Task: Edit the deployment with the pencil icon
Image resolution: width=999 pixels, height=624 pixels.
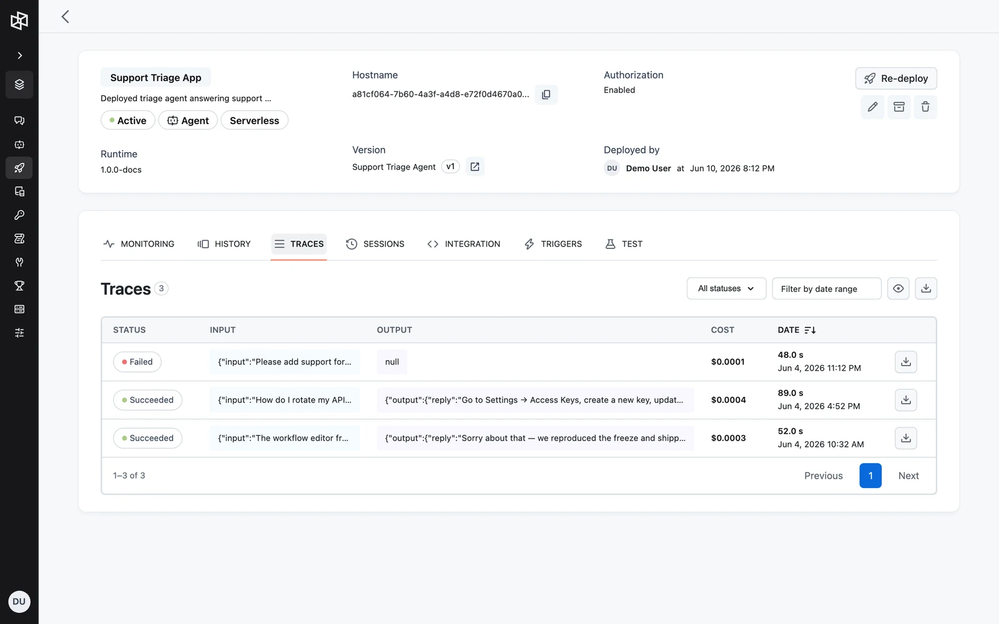Action: coord(873,107)
